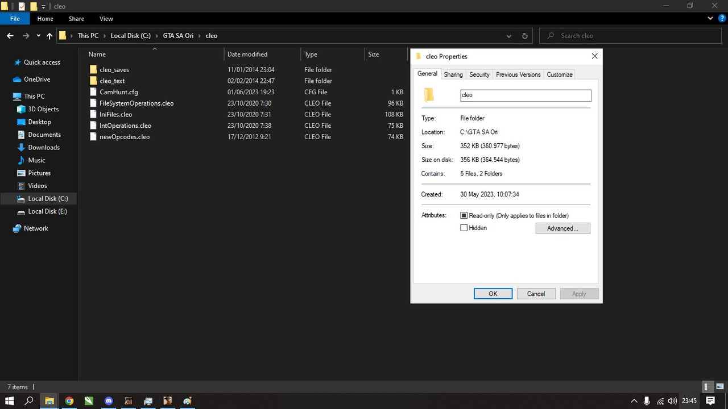Select the cleo_text folder
Screen dimensions: 728x409
pos(112,81)
